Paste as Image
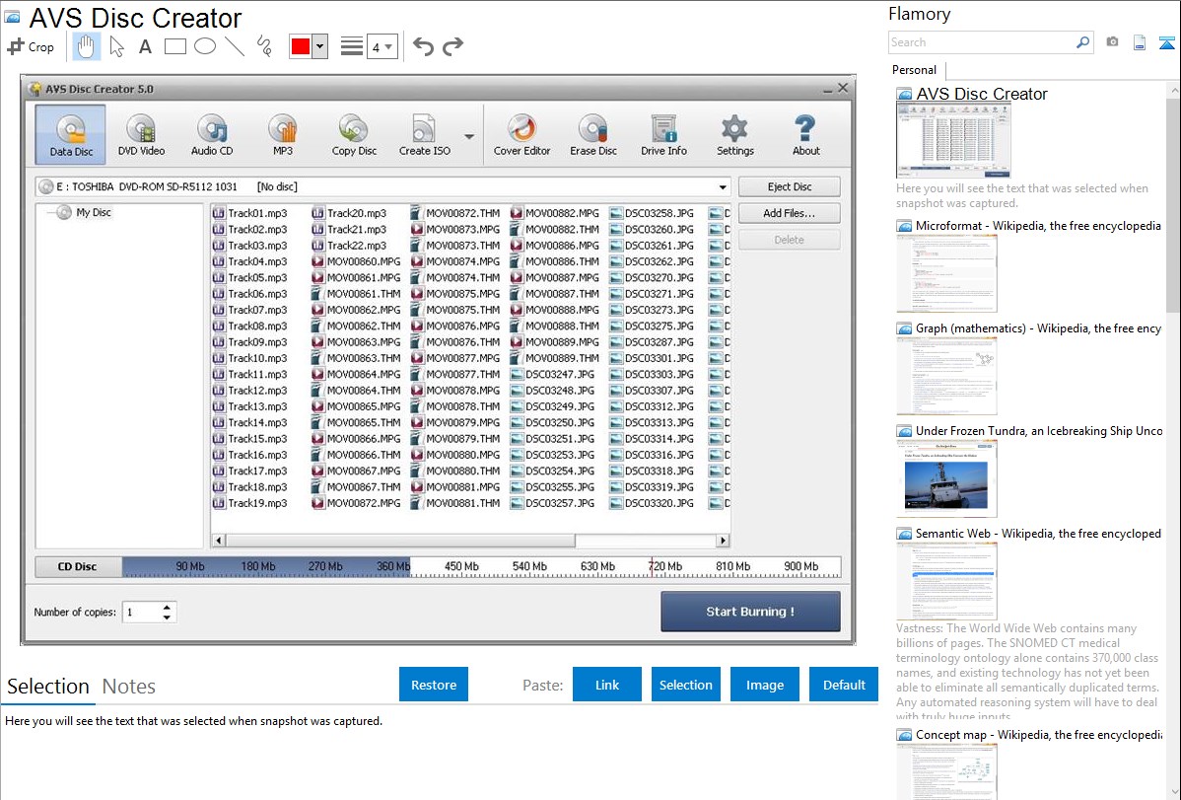The height and width of the screenshot is (800, 1181). pyautogui.click(x=764, y=685)
